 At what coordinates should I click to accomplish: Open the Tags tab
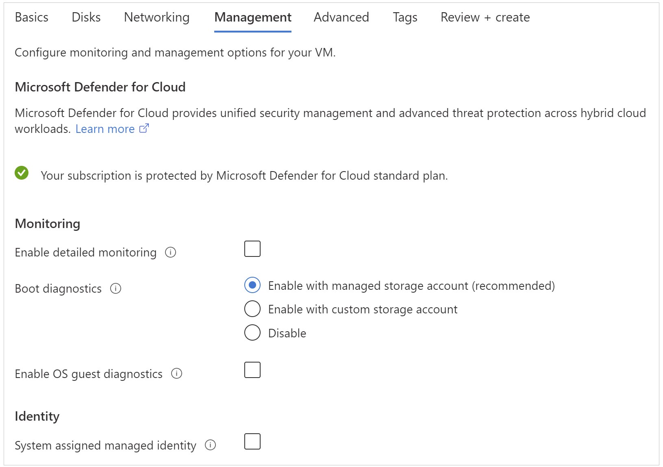pos(404,17)
